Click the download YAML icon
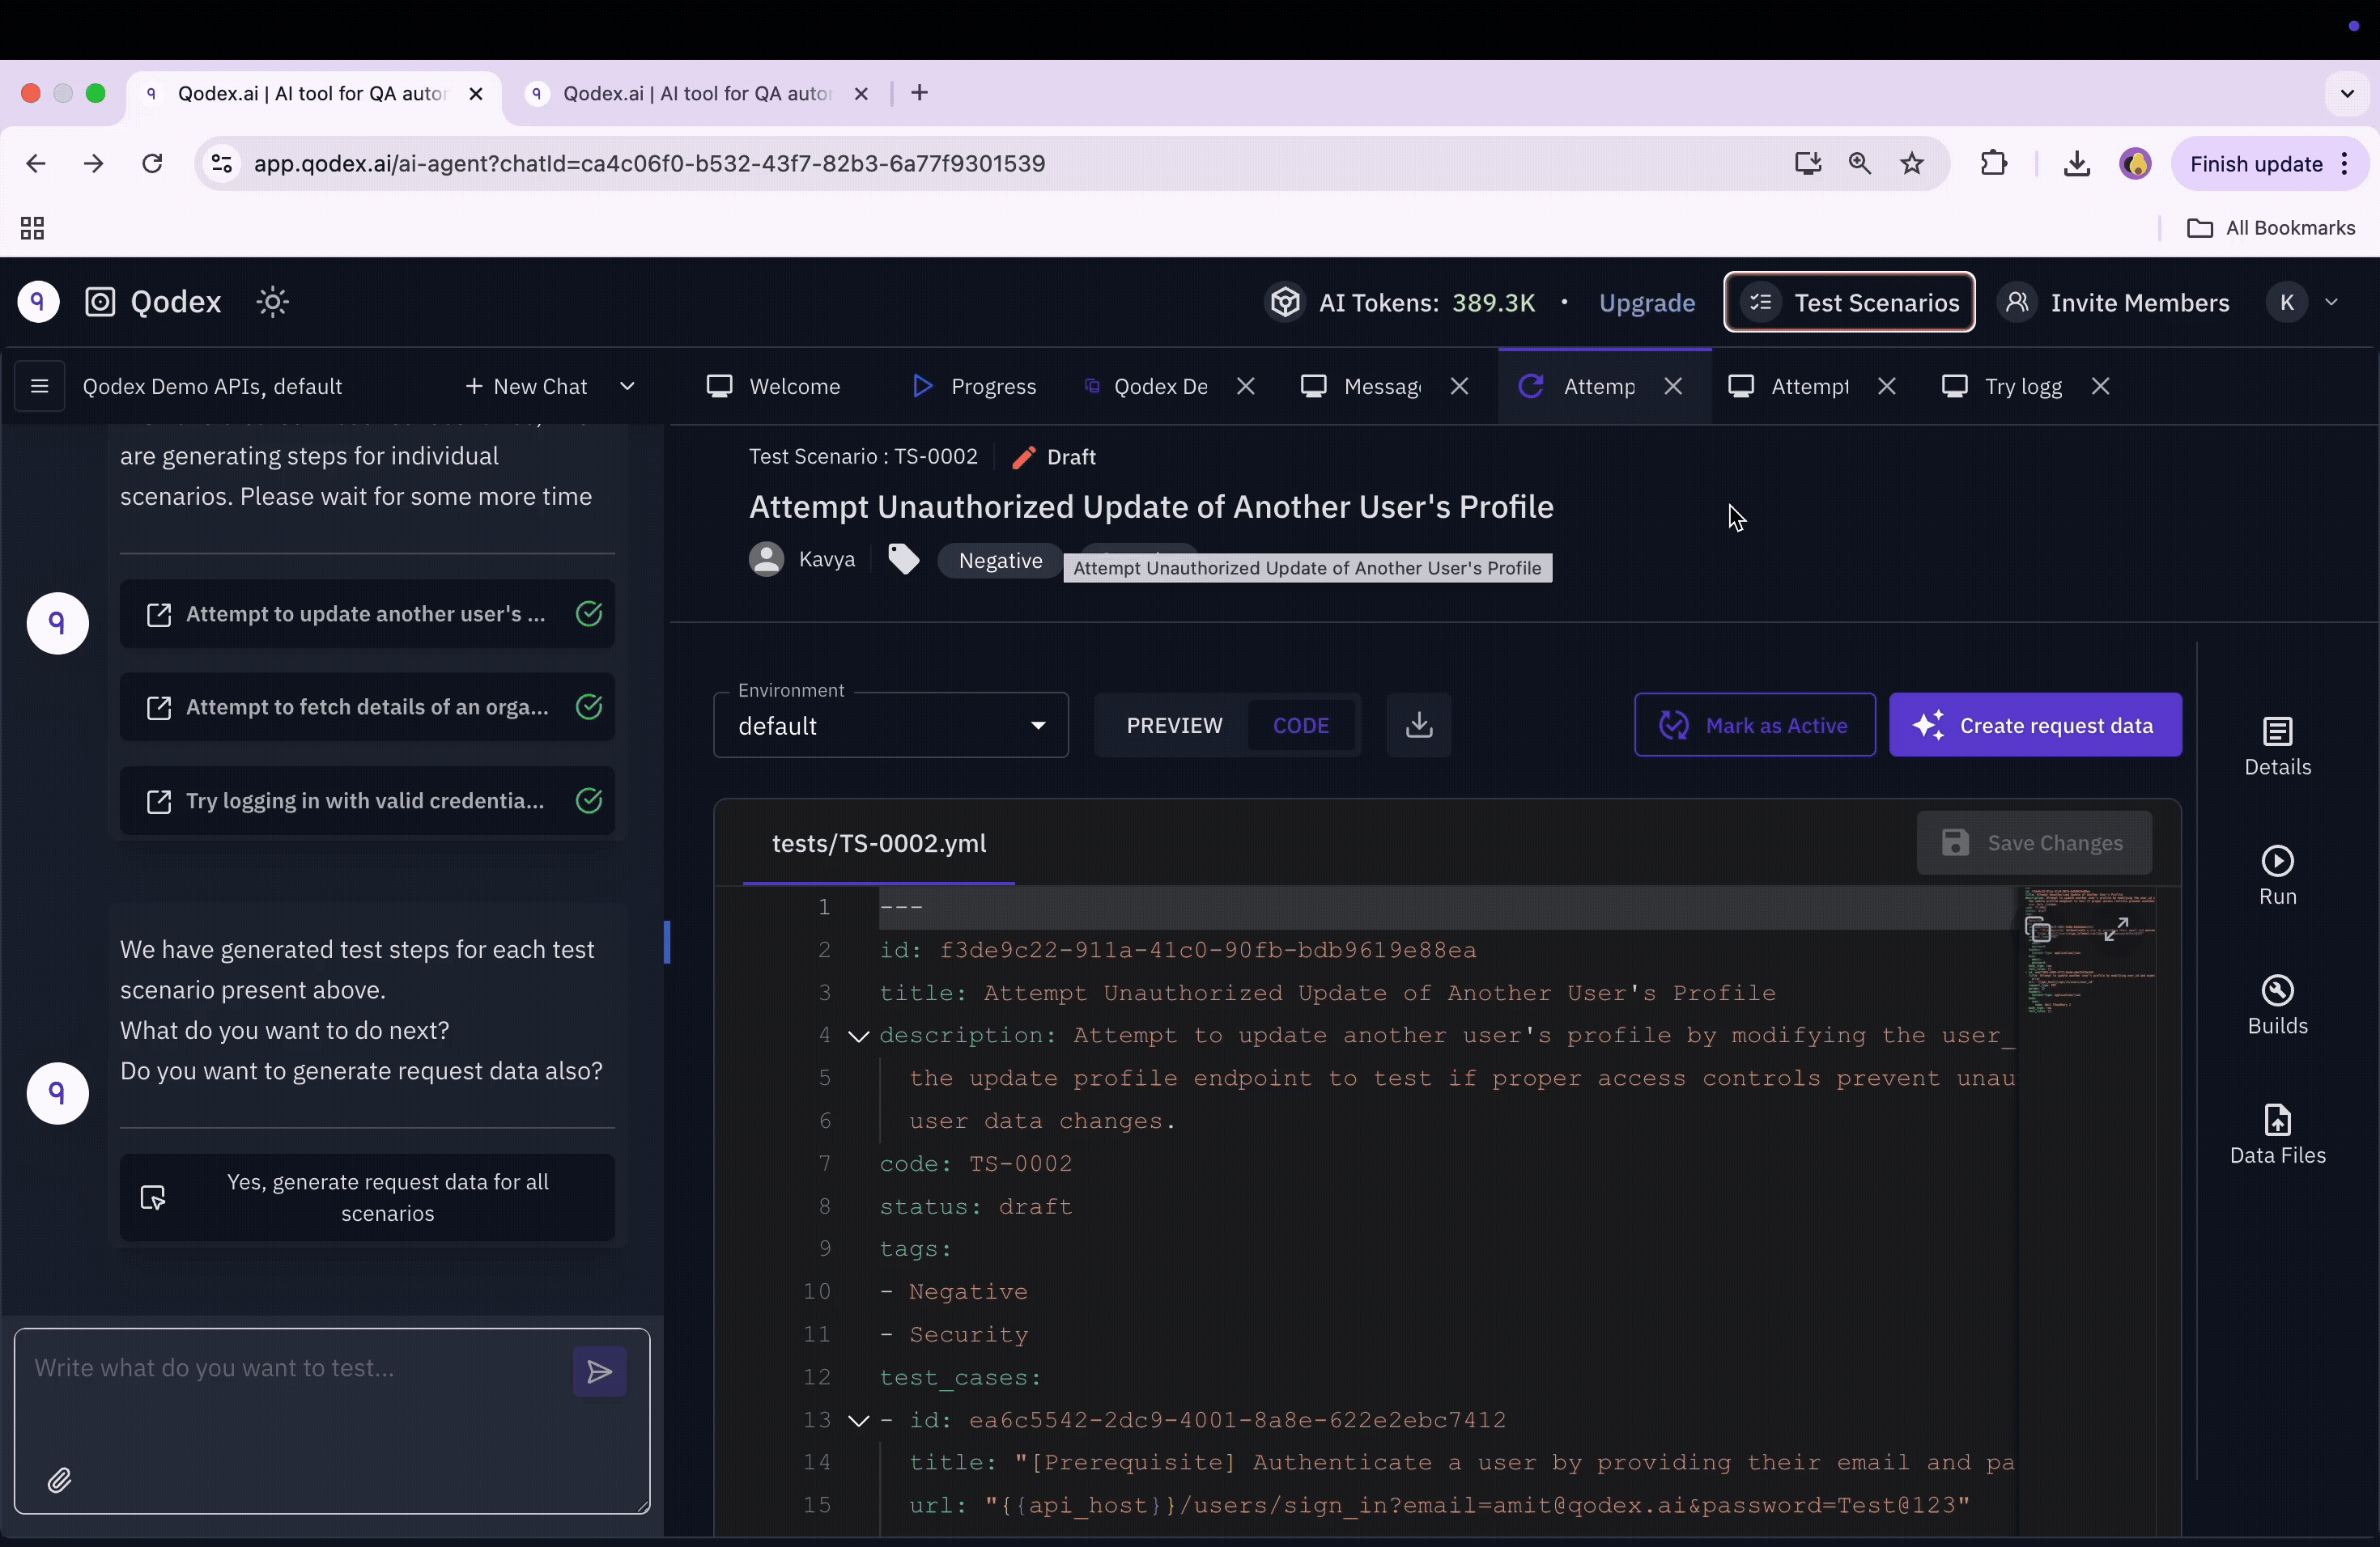This screenshot has height=1547, width=2380. (1418, 724)
